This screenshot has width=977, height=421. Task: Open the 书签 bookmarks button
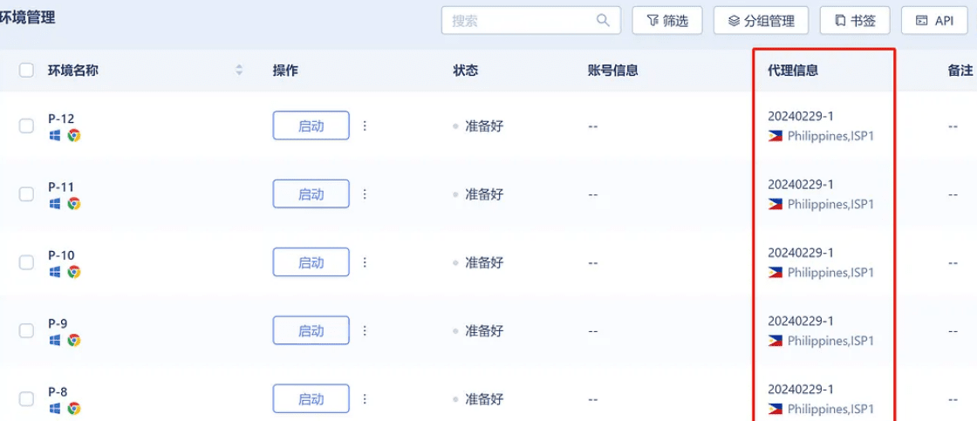(x=855, y=21)
